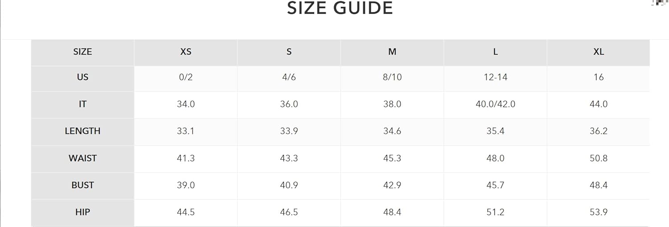Select the M size column header
Viewport: 669px width, 227px height.
(392, 52)
